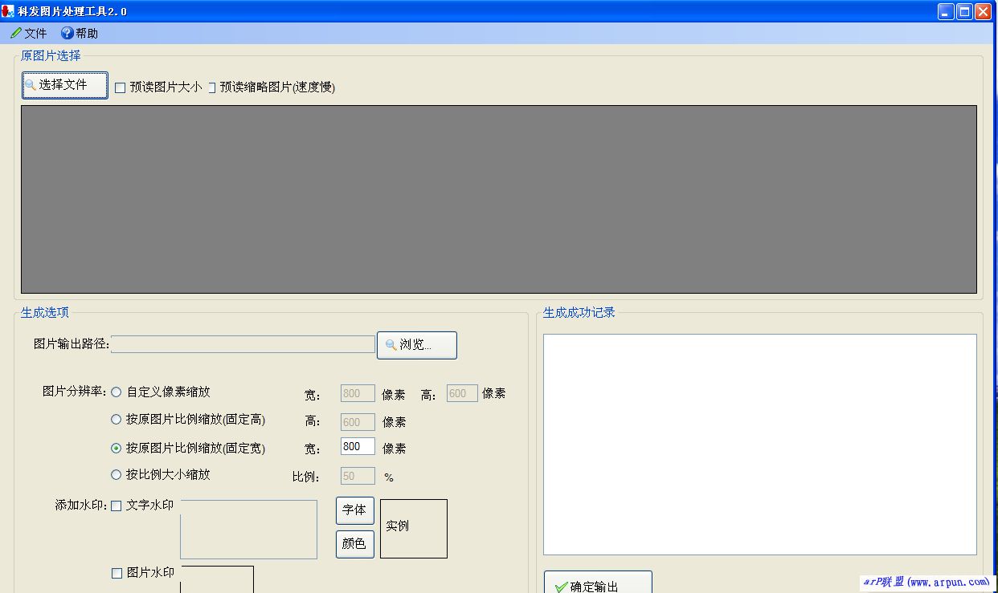
Task: Click the 浏览 button to choose output path
Action: pyautogui.click(x=416, y=345)
